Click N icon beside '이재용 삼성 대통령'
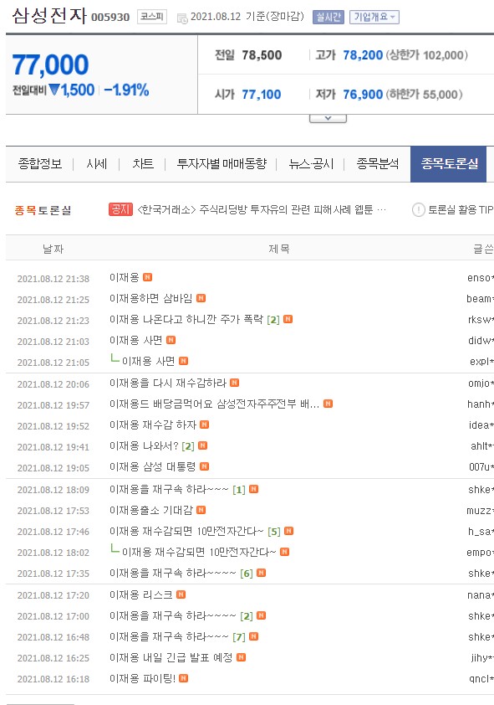 click(x=204, y=466)
